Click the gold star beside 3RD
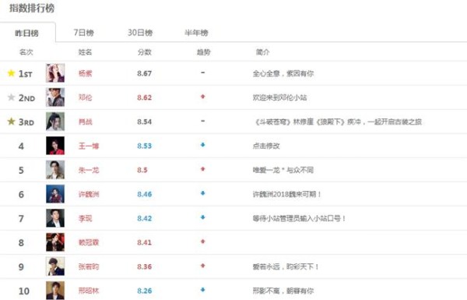 click(12, 122)
